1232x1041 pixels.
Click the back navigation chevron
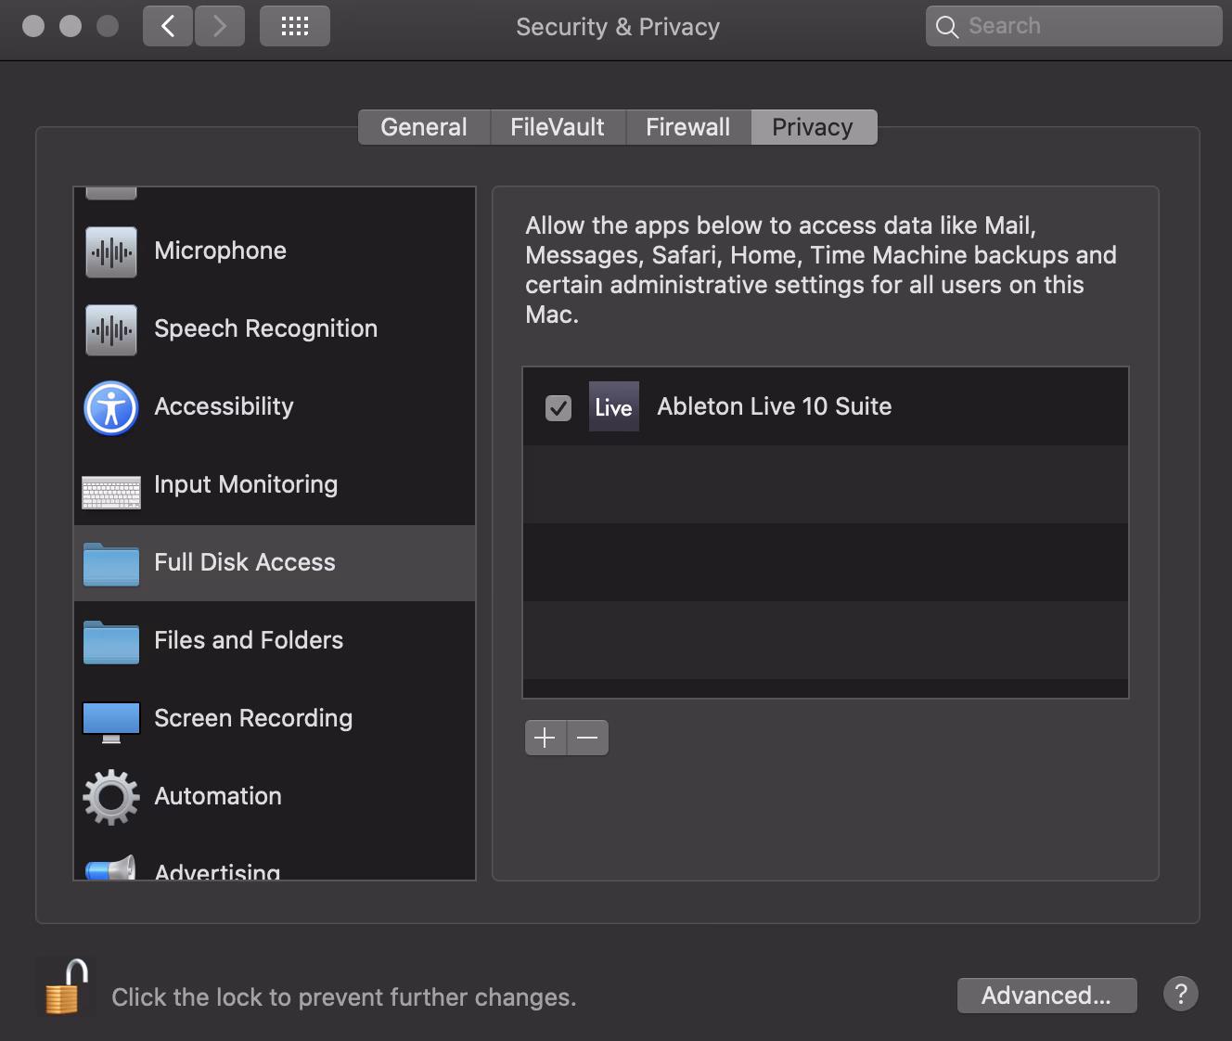[168, 26]
